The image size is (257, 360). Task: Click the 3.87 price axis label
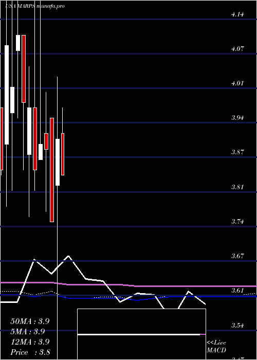click(237, 152)
